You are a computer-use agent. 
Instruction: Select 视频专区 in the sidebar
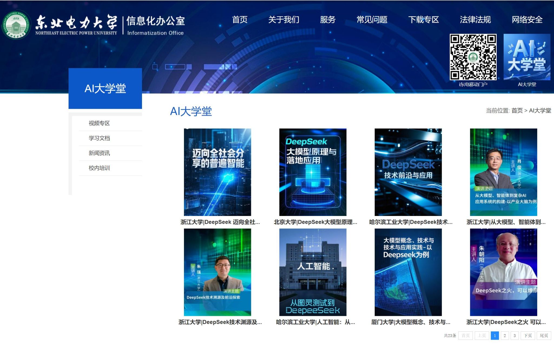coord(99,123)
